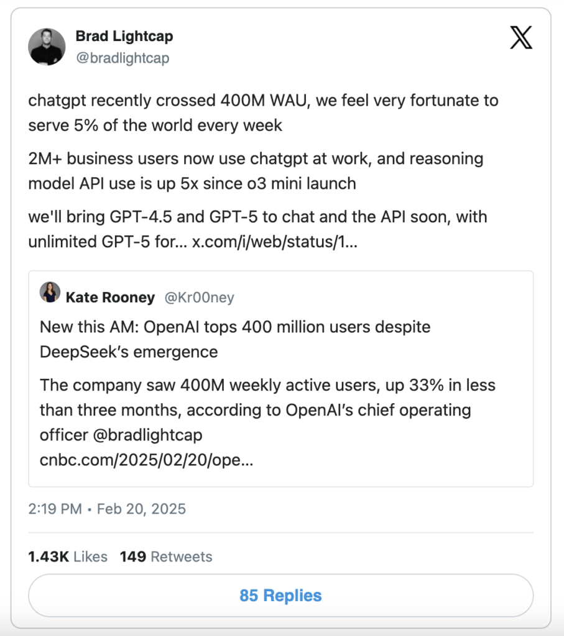Click the X logo icon
The width and height of the screenshot is (564, 636).
(521, 37)
